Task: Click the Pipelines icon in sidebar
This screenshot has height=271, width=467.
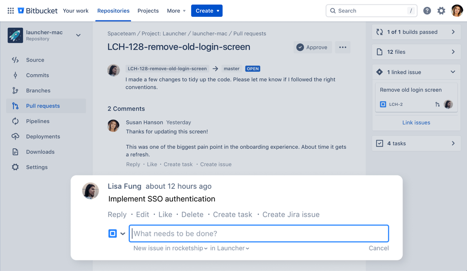Action: coord(15,121)
